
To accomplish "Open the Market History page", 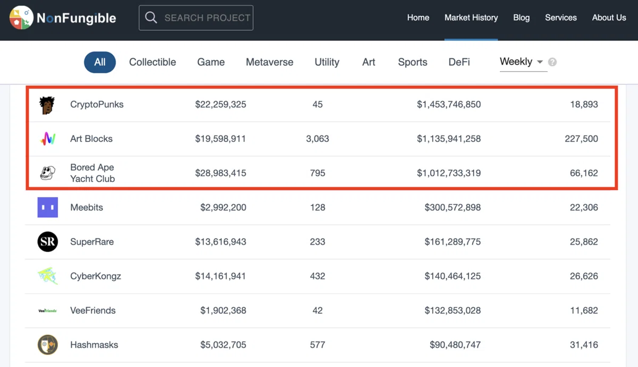I will (471, 18).
